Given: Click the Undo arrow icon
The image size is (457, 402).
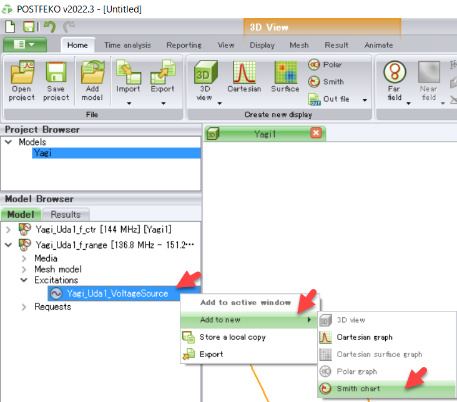Looking at the screenshot, I should (x=49, y=27).
